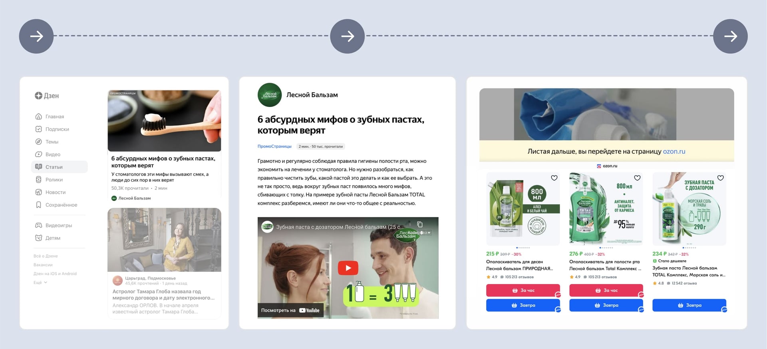Open the Астролог Тамара Глоба headline

click(x=163, y=295)
